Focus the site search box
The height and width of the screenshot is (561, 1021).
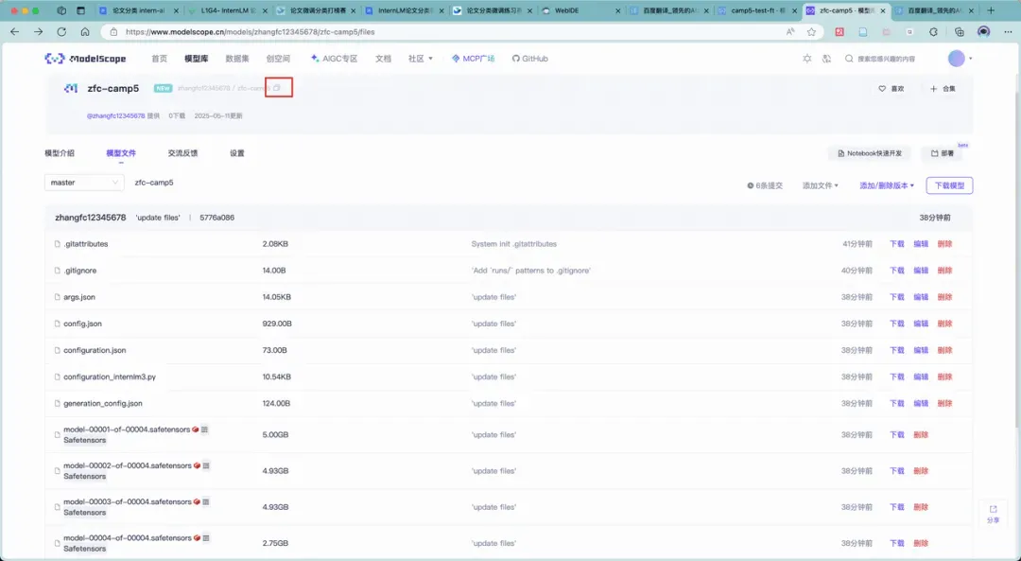click(x=887, y=59)
